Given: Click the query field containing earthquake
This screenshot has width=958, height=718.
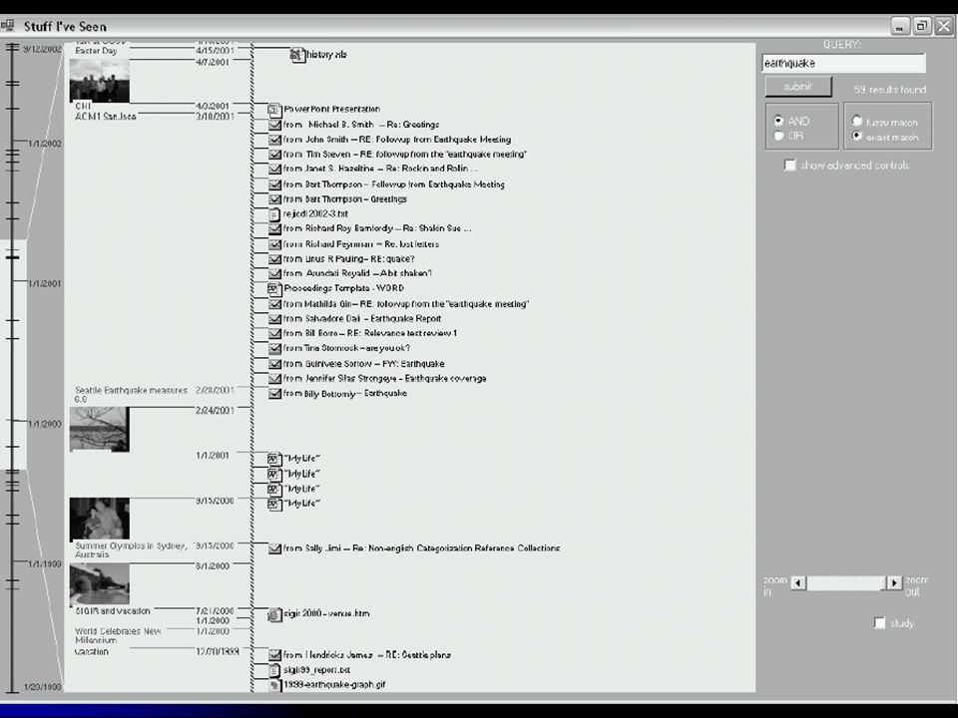Looking at the screenshot, I should point(844,64).
